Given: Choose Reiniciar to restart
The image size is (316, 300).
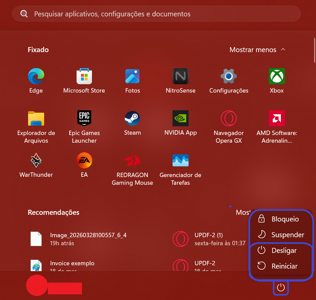Looking at the screenshot, I should click(281, 266).
